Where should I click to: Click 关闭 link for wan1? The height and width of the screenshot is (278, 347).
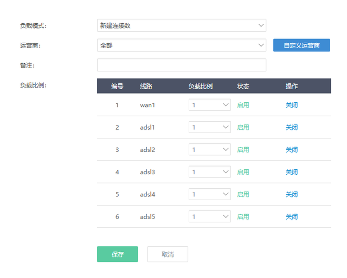[x=292, y=105]
